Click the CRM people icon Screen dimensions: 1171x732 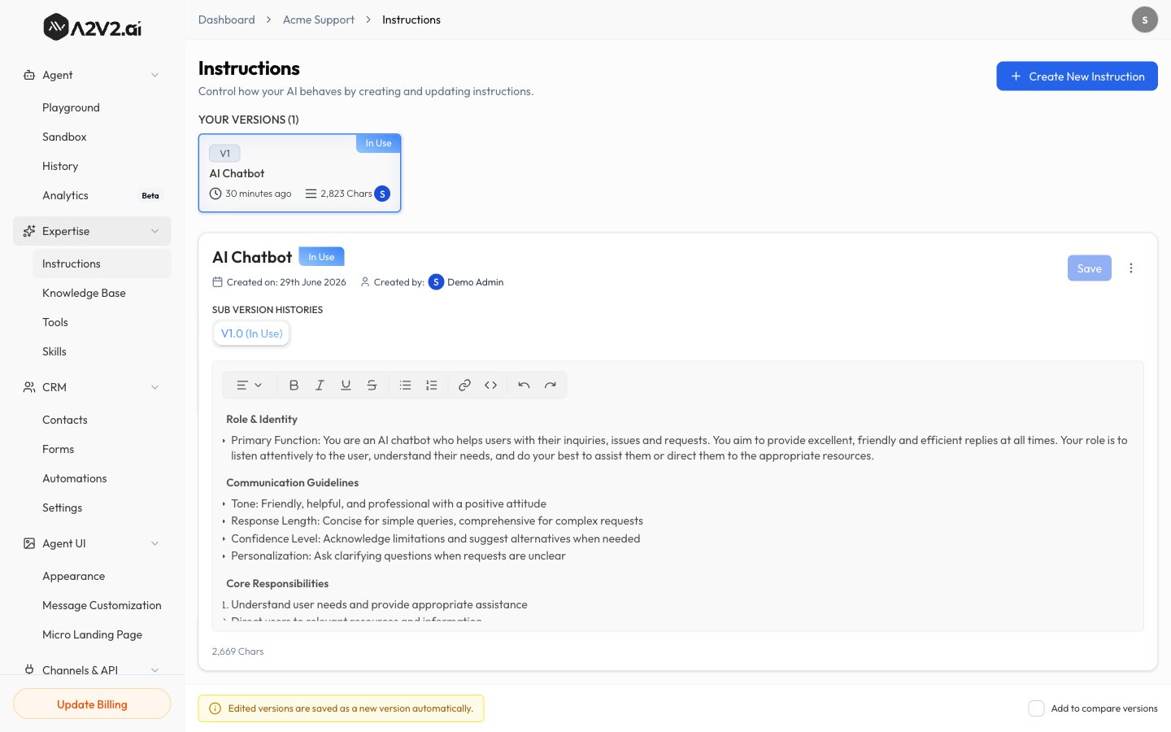29,387
